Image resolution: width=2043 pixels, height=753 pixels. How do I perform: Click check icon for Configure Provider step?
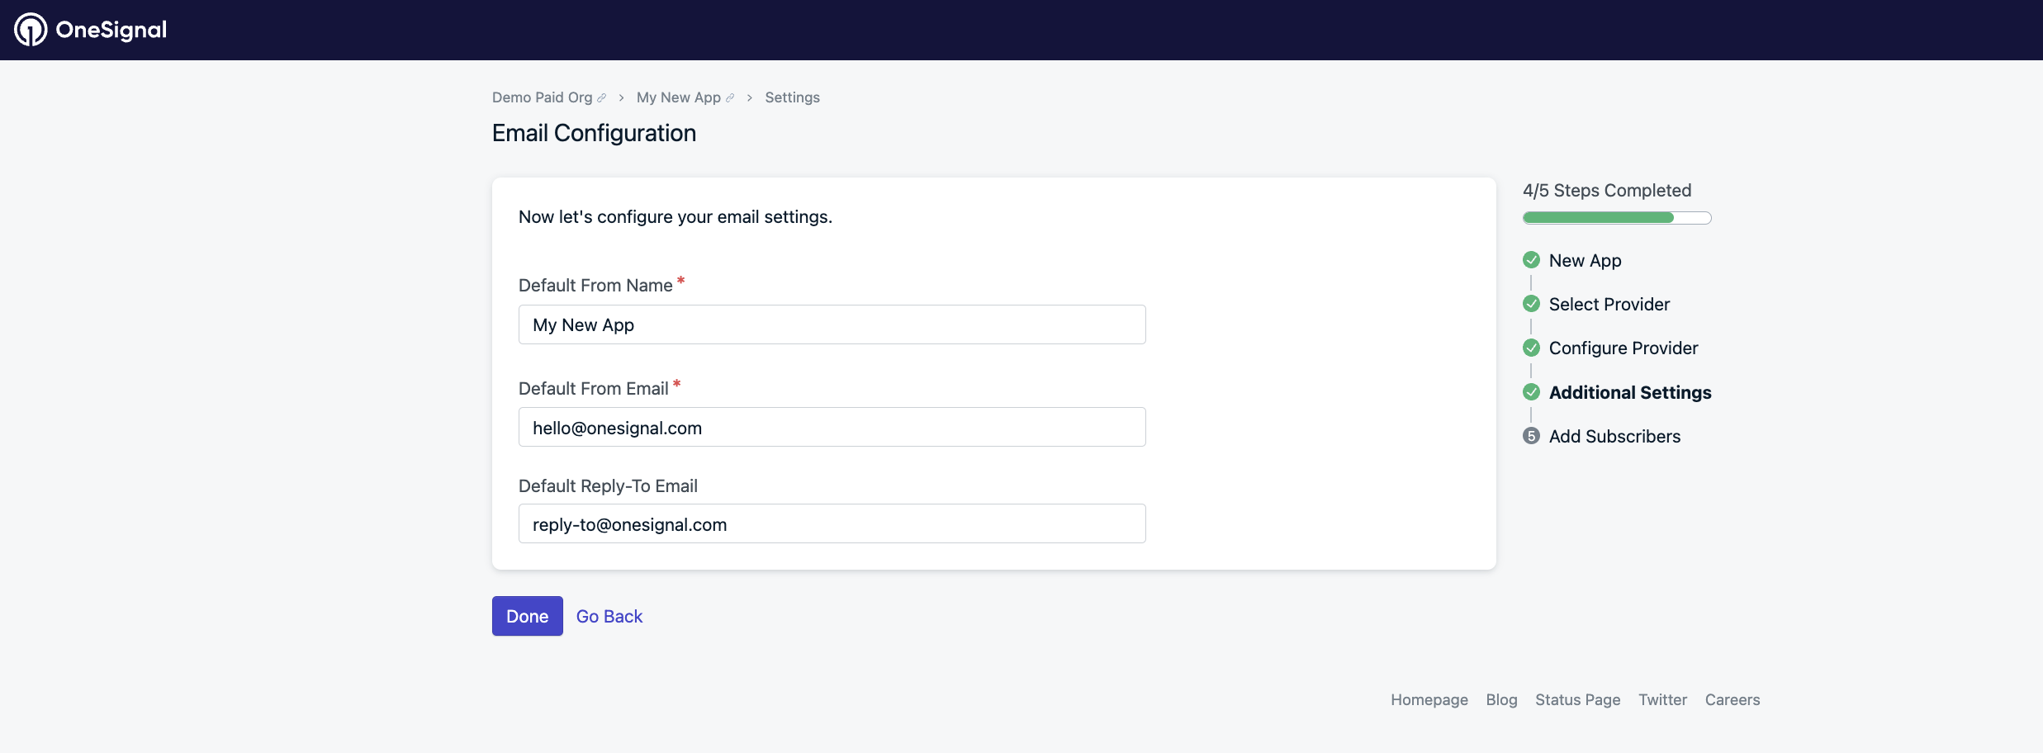[1531, 348]
